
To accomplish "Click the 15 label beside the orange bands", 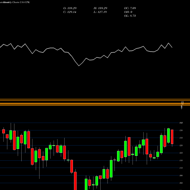I will coord(182,102).
